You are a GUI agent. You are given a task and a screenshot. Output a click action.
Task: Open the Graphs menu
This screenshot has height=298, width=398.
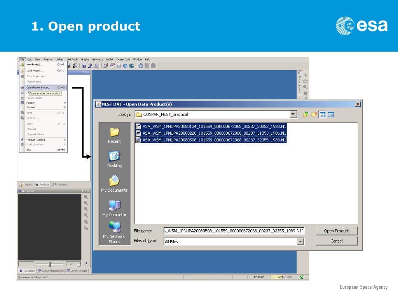coord(85,59)
